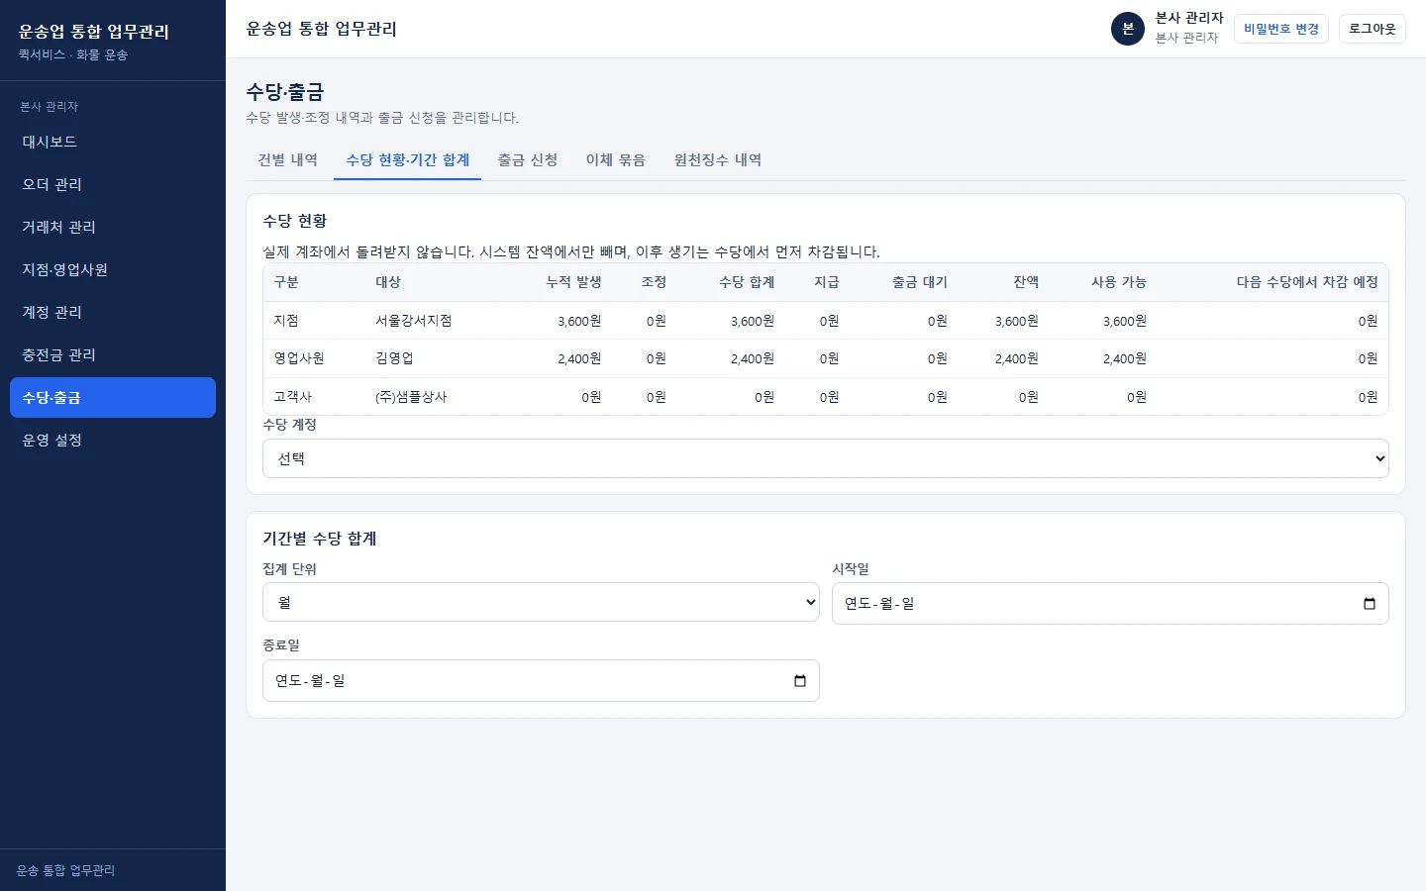Click the 조정 column header

click(654, 282)
